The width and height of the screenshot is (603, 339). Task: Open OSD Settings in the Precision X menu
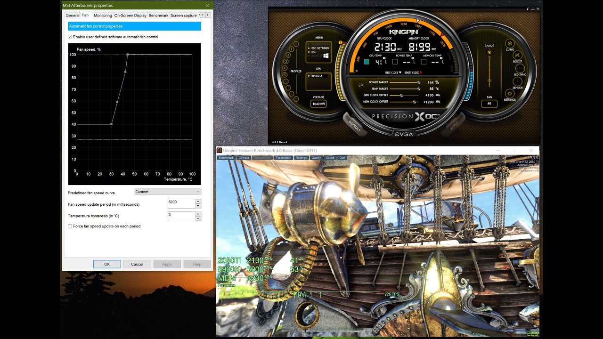(x=320, y=48)
